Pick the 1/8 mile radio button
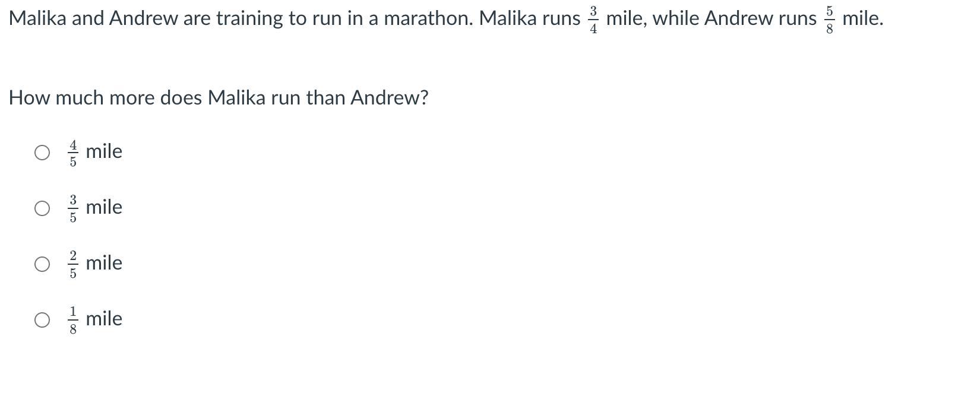Screen dimensions: 955x393 (x=42, y=320)
